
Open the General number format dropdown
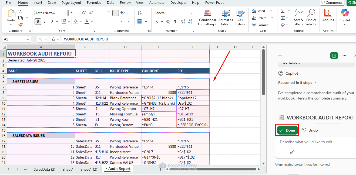click(191, 13)
